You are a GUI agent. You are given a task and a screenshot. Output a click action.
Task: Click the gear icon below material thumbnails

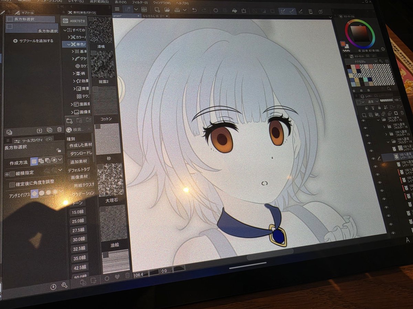click(107, 278)
